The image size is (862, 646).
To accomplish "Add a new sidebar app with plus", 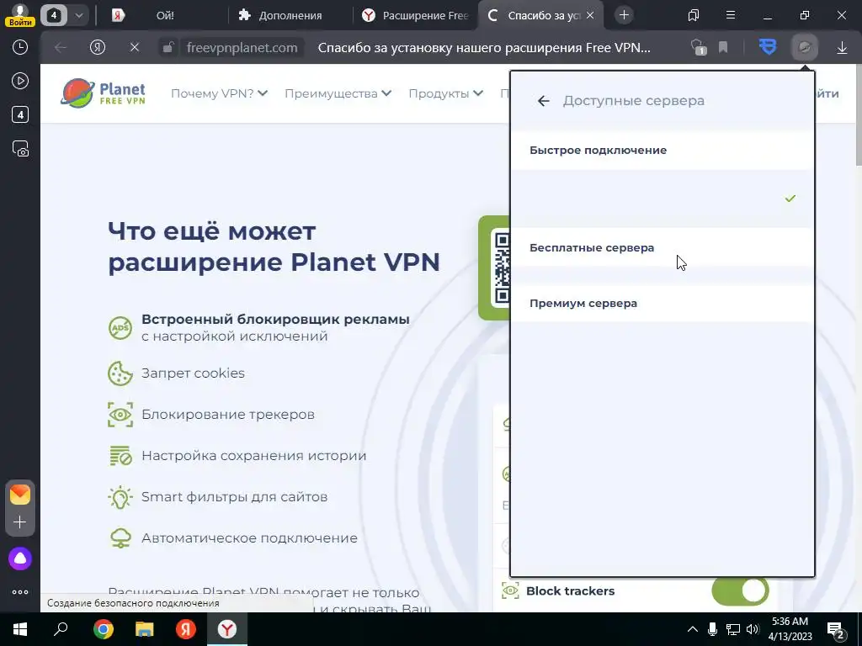I will 20,522.
